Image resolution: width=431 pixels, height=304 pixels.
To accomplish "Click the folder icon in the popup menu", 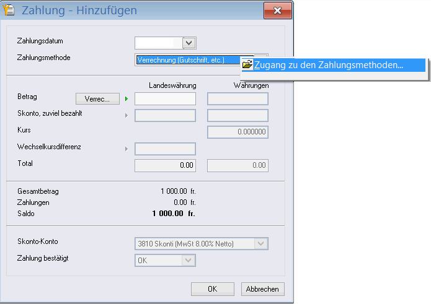I will [x=247, y=65].
